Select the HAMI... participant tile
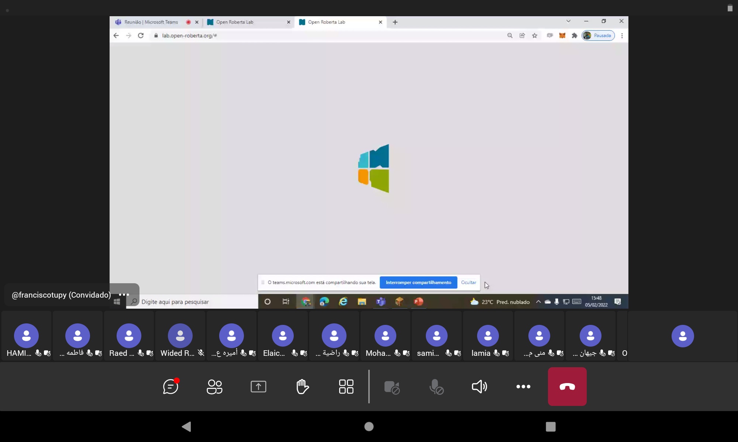The height and width of the screenshot is (442, 738). (x=27, y=336)
